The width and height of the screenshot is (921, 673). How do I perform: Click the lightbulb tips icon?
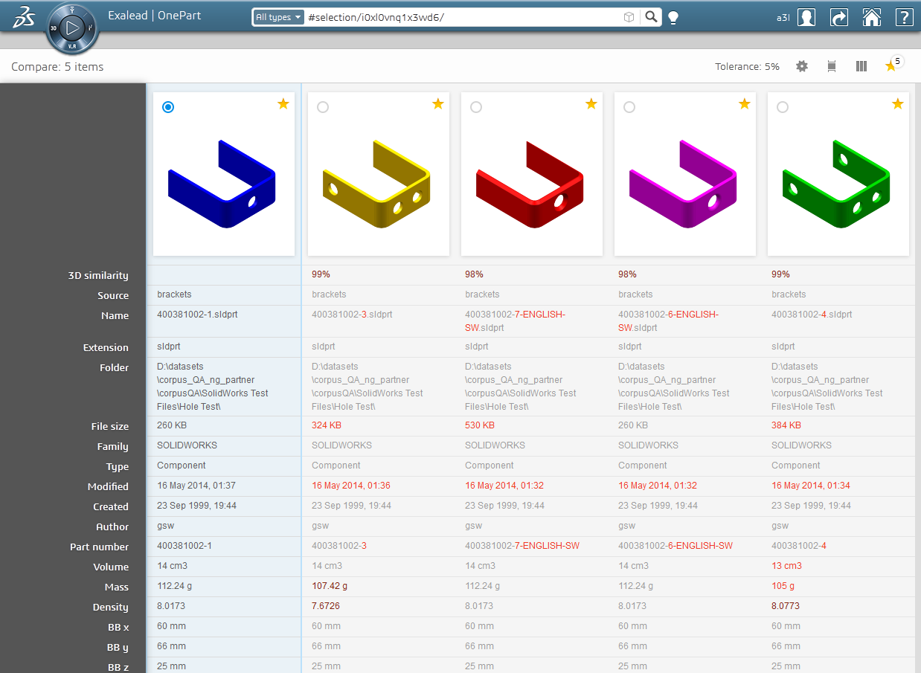click(673, 18)
